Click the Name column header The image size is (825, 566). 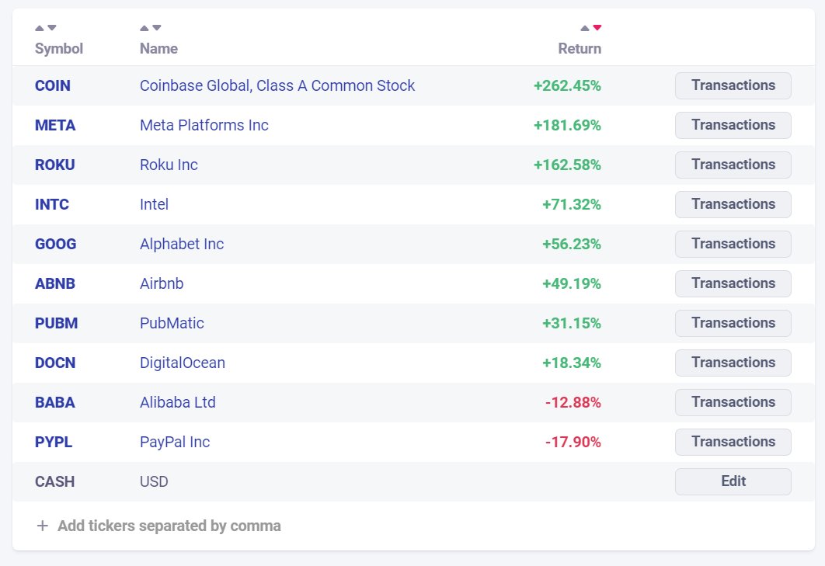159,48
